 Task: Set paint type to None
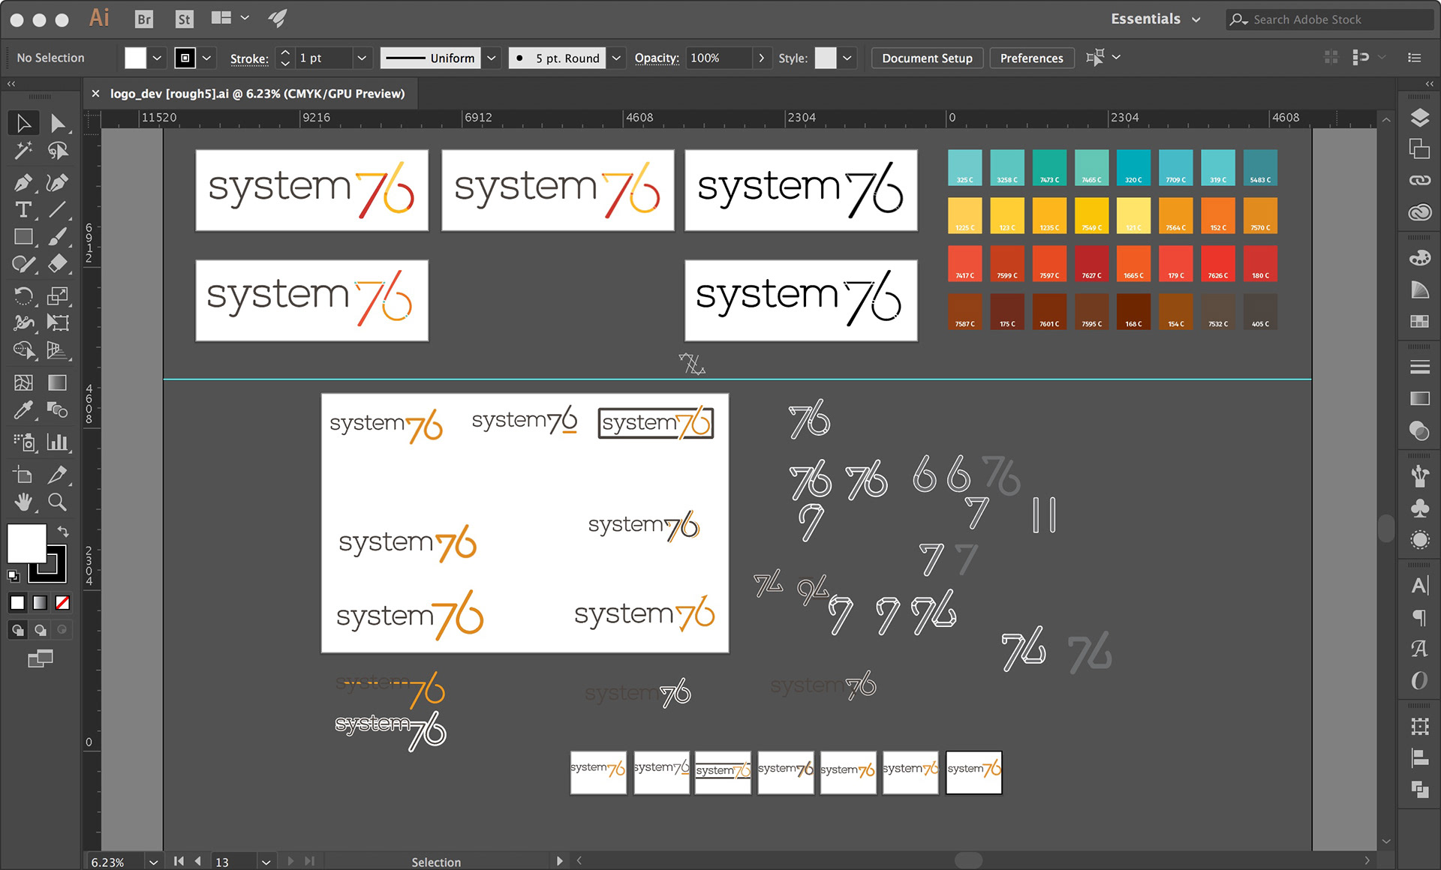62,603
